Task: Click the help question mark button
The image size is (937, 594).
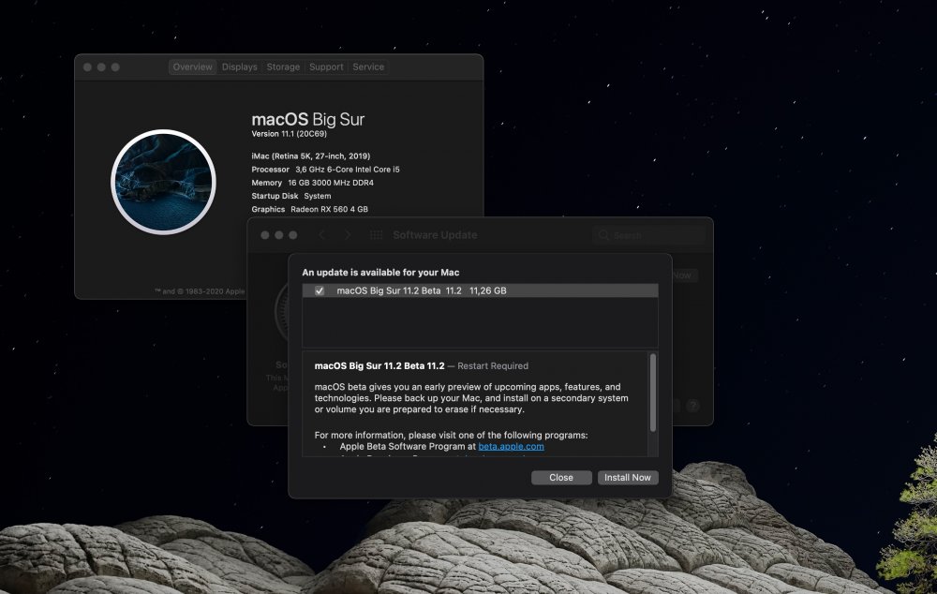Action: [x=692, y=406]
